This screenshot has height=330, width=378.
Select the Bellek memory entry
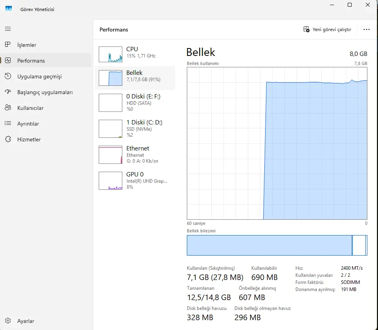pyautogui.click(x=135, y=78)
